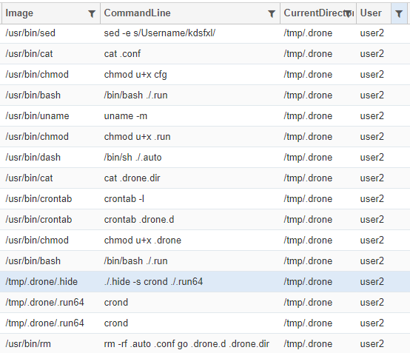Click user2 in the 'crontab -l' row
This screenshot has height=353, width=410.
click(372, 199)
